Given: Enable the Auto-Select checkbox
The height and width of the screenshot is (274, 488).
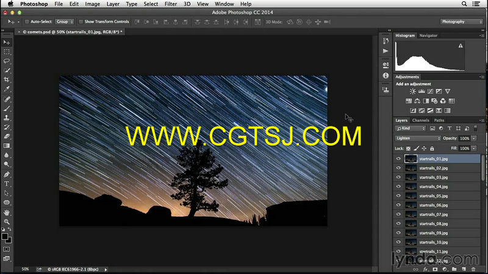Looking at the screenshot, I should pos(27,22).
